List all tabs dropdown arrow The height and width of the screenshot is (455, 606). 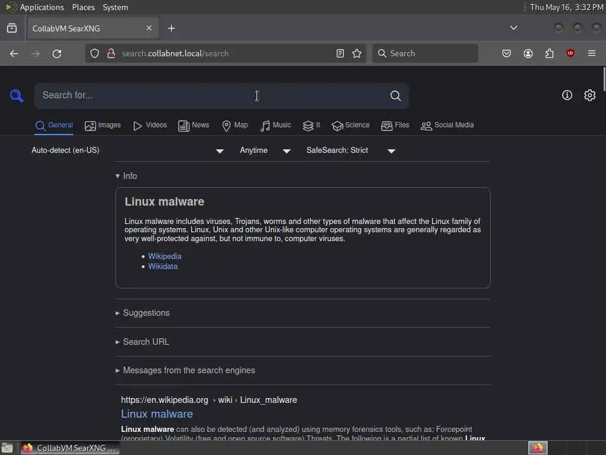[x=514, y=28]
